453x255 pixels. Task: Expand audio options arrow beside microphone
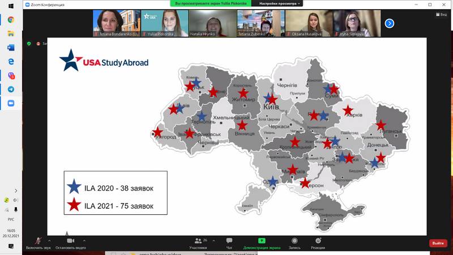(x=49, y=240)
